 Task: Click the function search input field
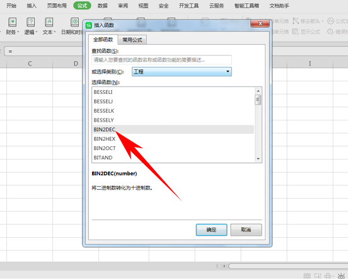coord(161,60)
